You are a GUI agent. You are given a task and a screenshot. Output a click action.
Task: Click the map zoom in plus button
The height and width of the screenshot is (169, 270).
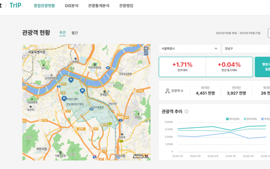click(x=146, y=49)
